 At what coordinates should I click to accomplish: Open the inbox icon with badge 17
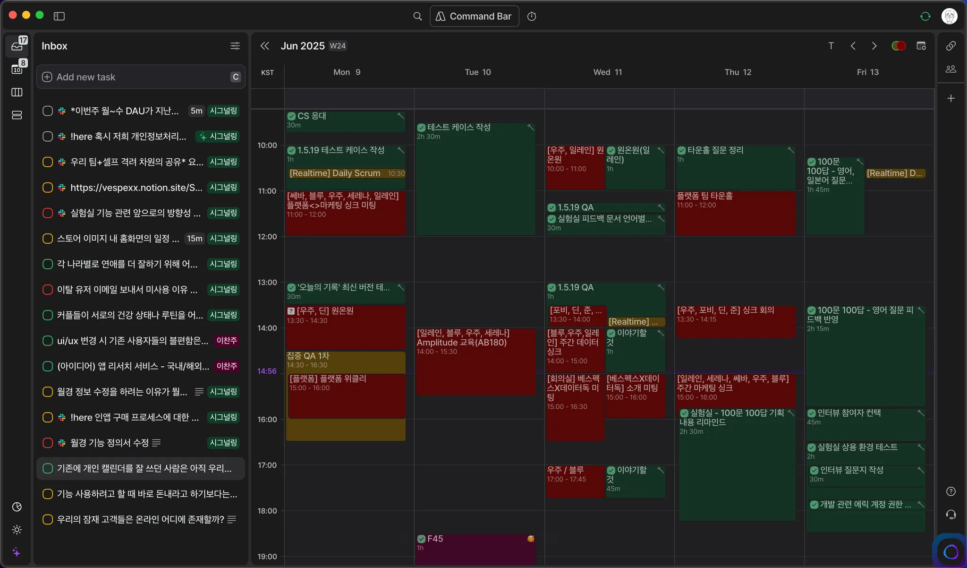tap(17, 46)
